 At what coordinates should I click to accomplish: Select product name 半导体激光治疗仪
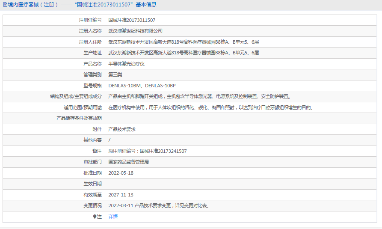[x=127, y=64]
